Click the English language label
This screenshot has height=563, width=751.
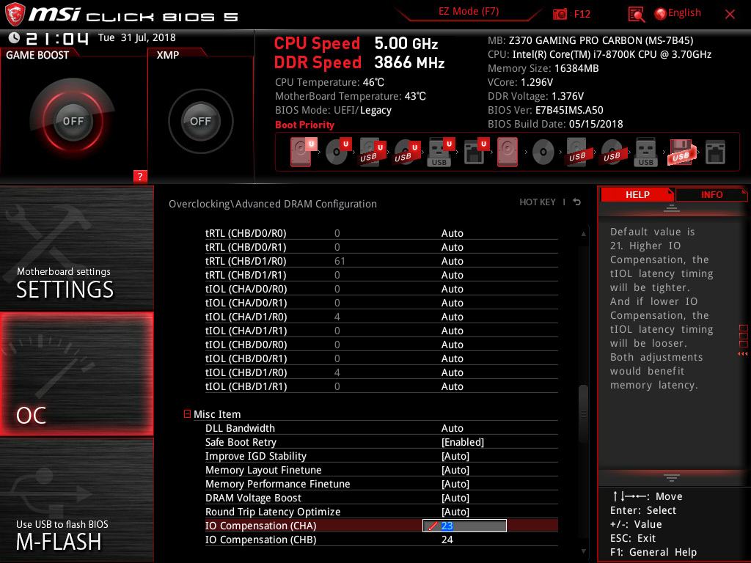(x=684, y=13)
